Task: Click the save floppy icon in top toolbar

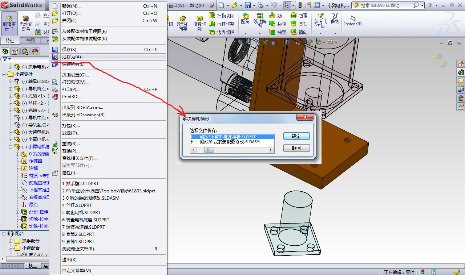Action: [247, 5]
